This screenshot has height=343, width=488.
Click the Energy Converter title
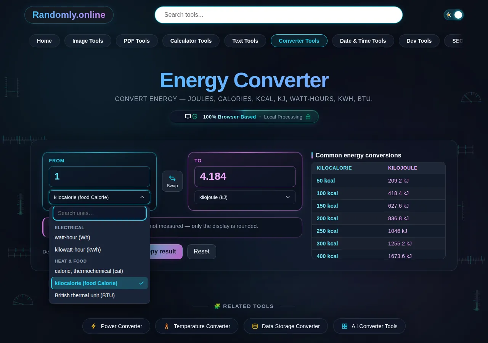[244, 80]
